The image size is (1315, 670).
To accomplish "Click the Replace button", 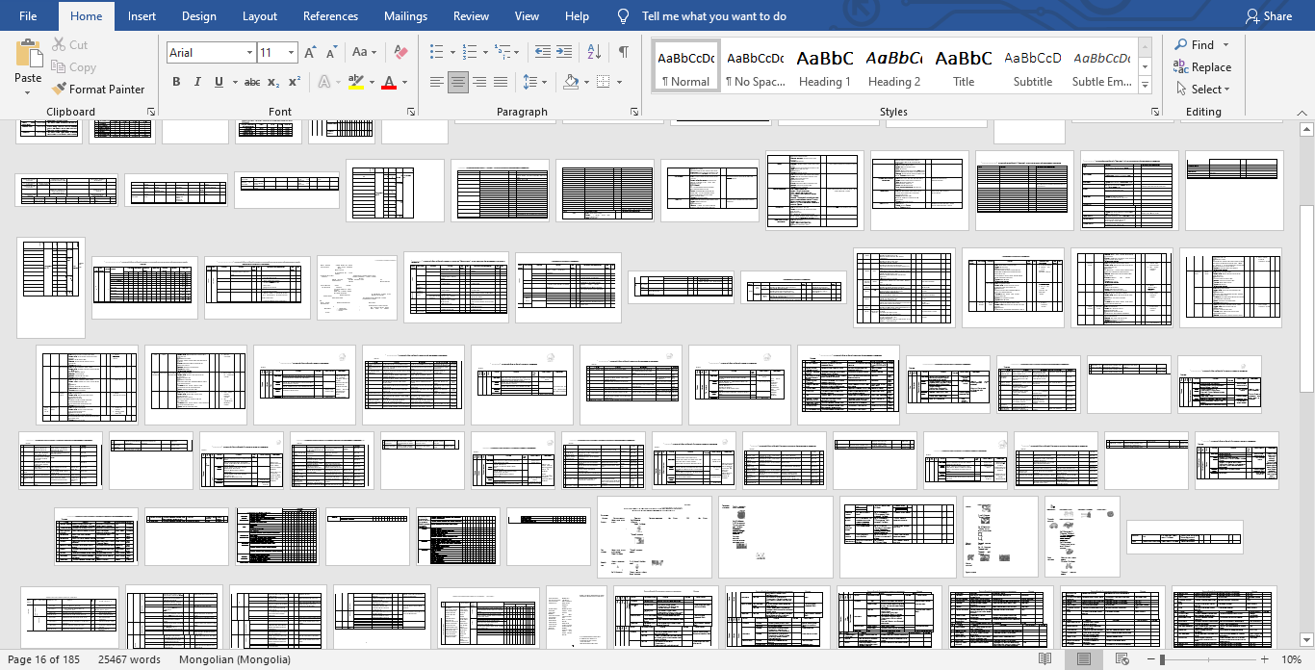I will click(x=1202, y=67).
